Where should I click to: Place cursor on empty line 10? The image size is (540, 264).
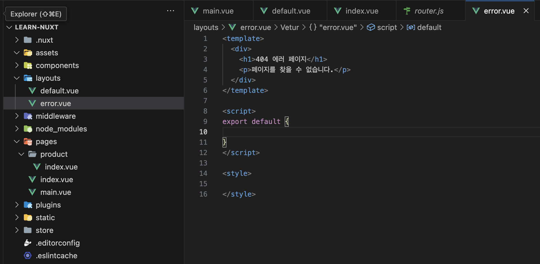coord(381,132)
